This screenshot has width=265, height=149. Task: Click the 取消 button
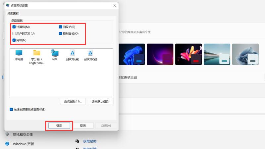(82, 125)
